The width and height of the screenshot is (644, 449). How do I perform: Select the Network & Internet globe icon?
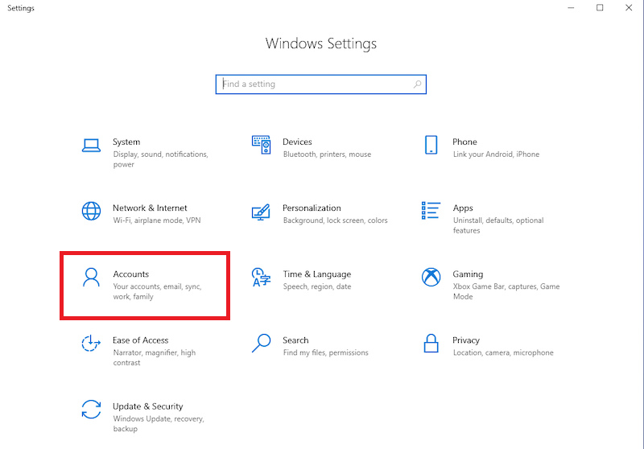[x=91, y=212]
